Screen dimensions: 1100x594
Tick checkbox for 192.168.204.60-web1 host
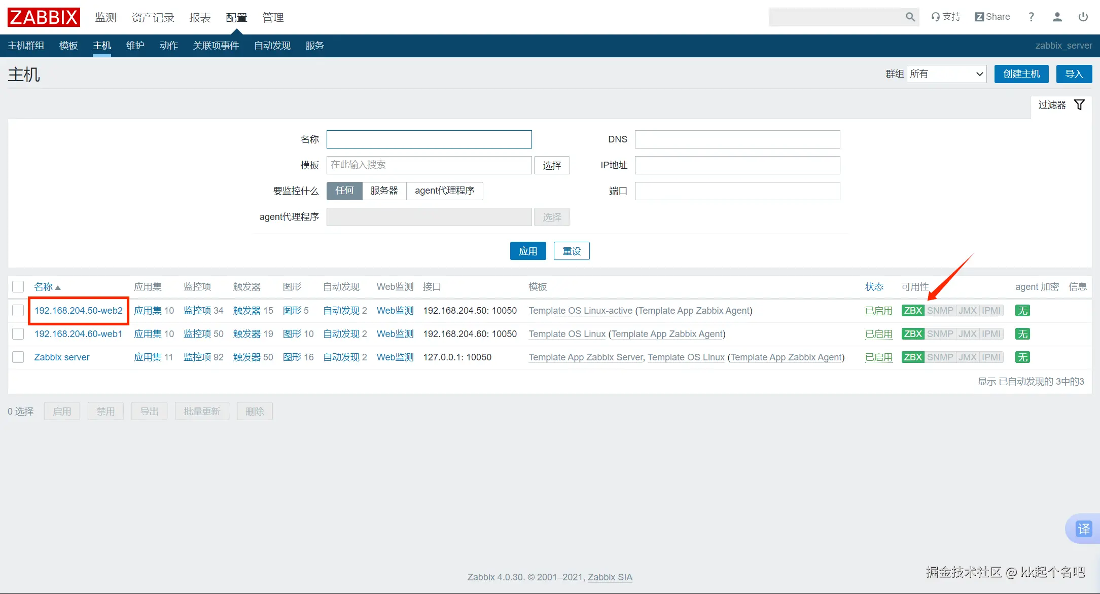pyautogui.click(x=18, y=334)
